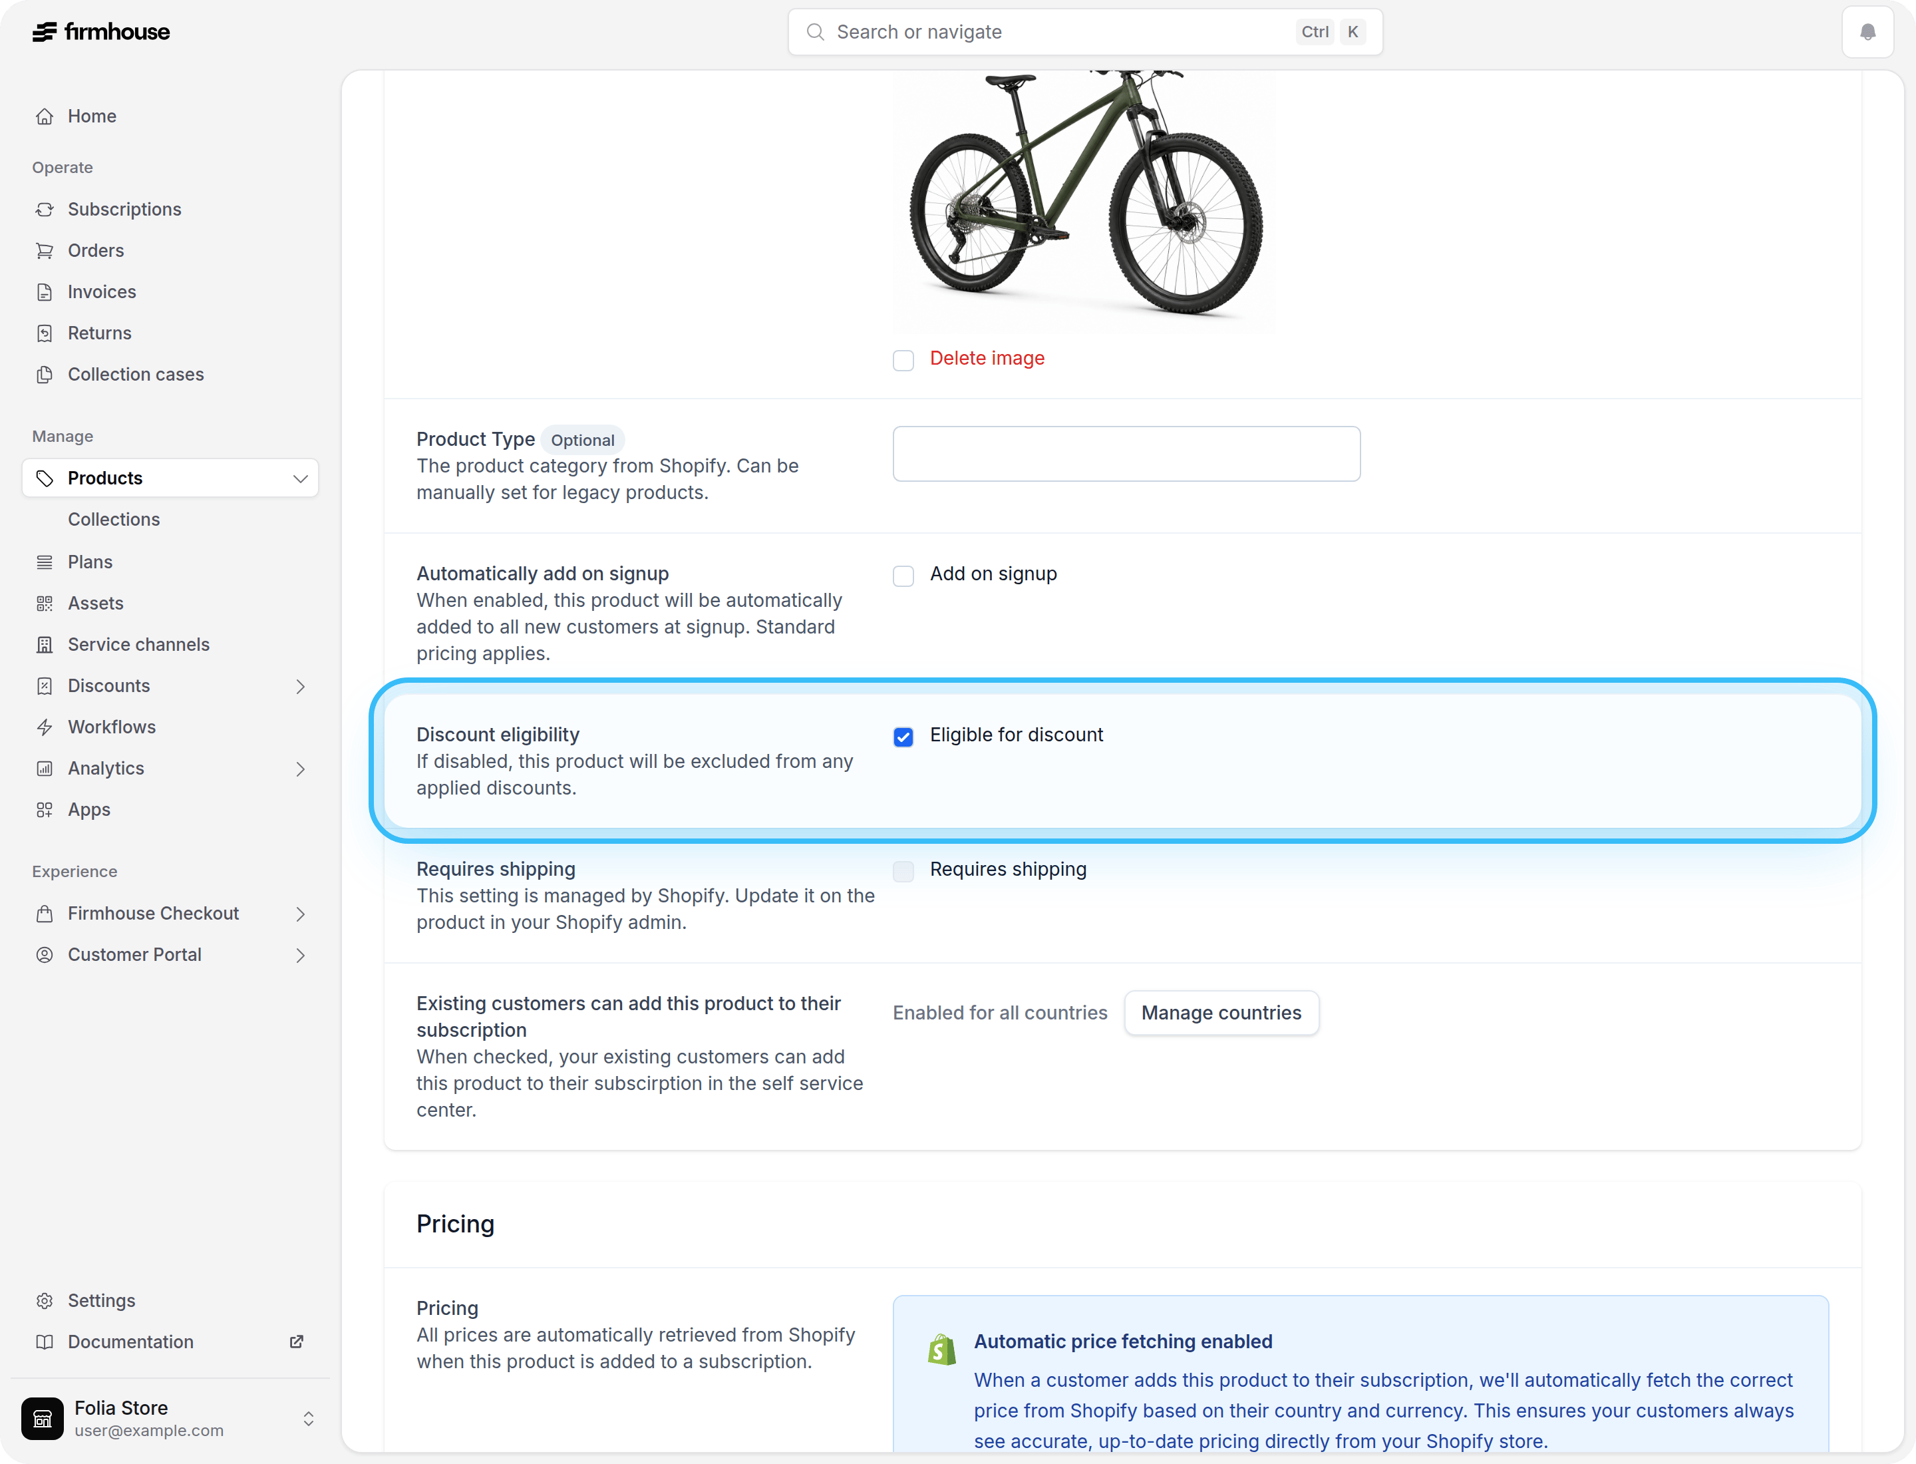Click the Shopify logo in pricing notice
1916x1464 pixels.
pos(942,1349)
